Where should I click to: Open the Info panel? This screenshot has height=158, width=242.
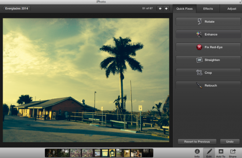pyautogui.click(x=197, y=153)
